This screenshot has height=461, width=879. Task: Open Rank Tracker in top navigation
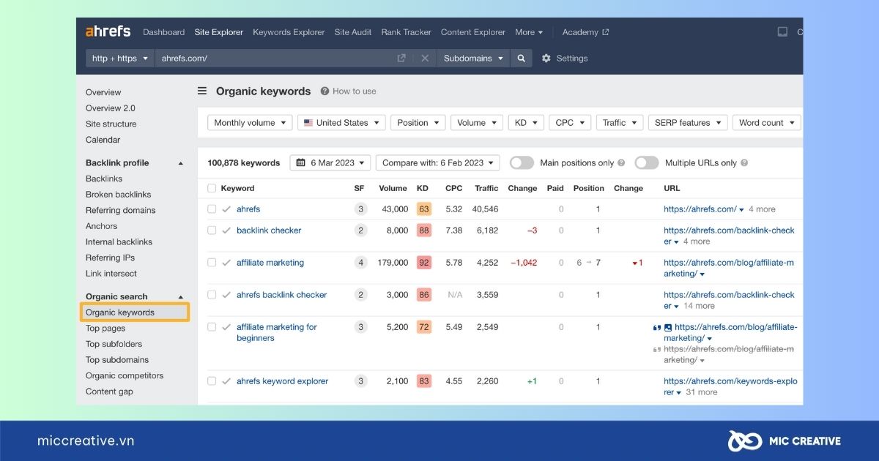pyautogui.click(x=407, y=32)
